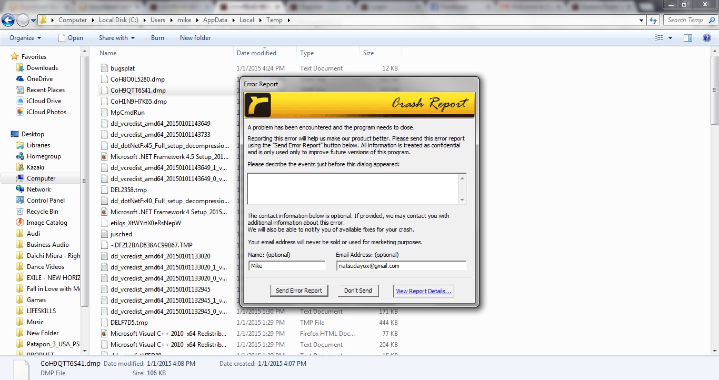Open View Report Details link
Viewport: 719px width, 380px height.
click(x=423, y=291)
